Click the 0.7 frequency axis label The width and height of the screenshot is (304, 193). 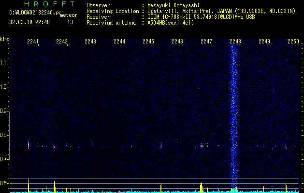[x=4, y=159]
